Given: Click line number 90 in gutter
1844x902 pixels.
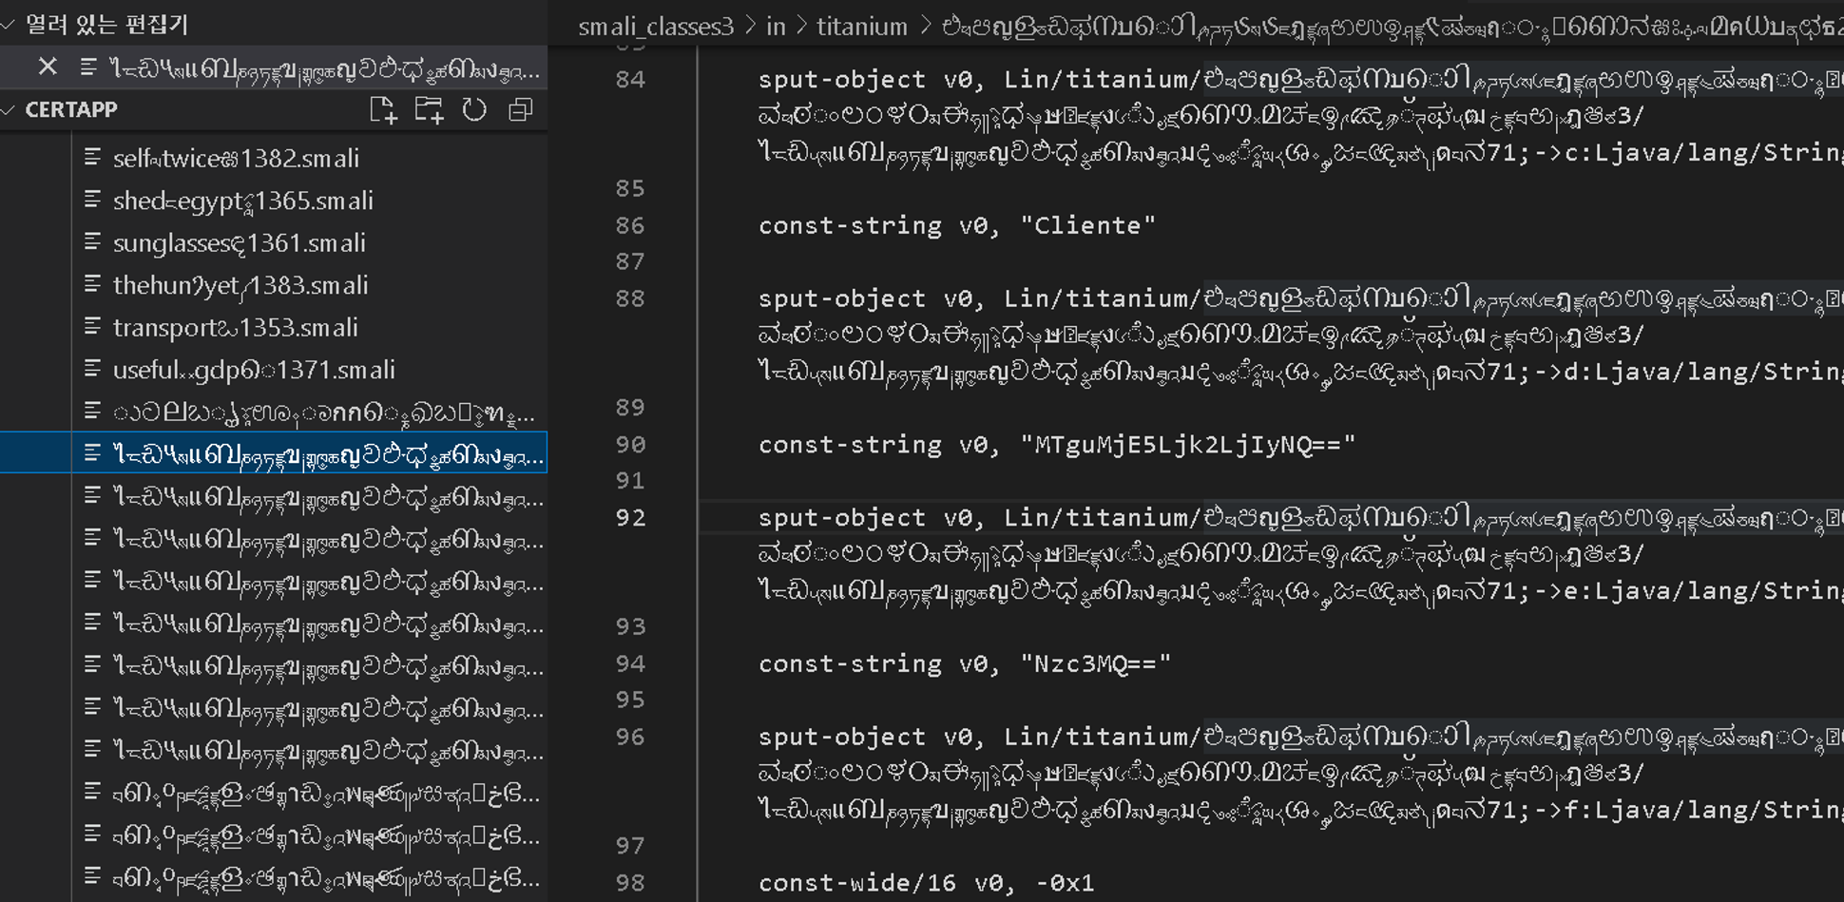Looking at the screenshot, I should [x=630, y=445].
